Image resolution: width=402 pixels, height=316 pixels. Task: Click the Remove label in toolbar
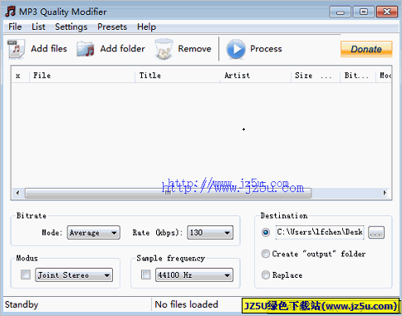point(194,49)
